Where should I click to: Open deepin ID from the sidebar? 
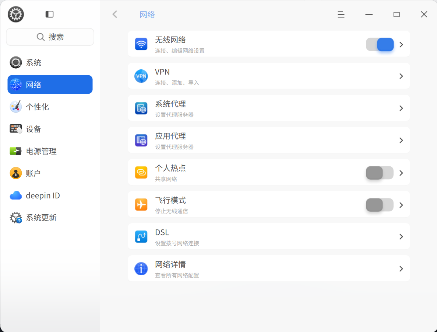(50, 196)
